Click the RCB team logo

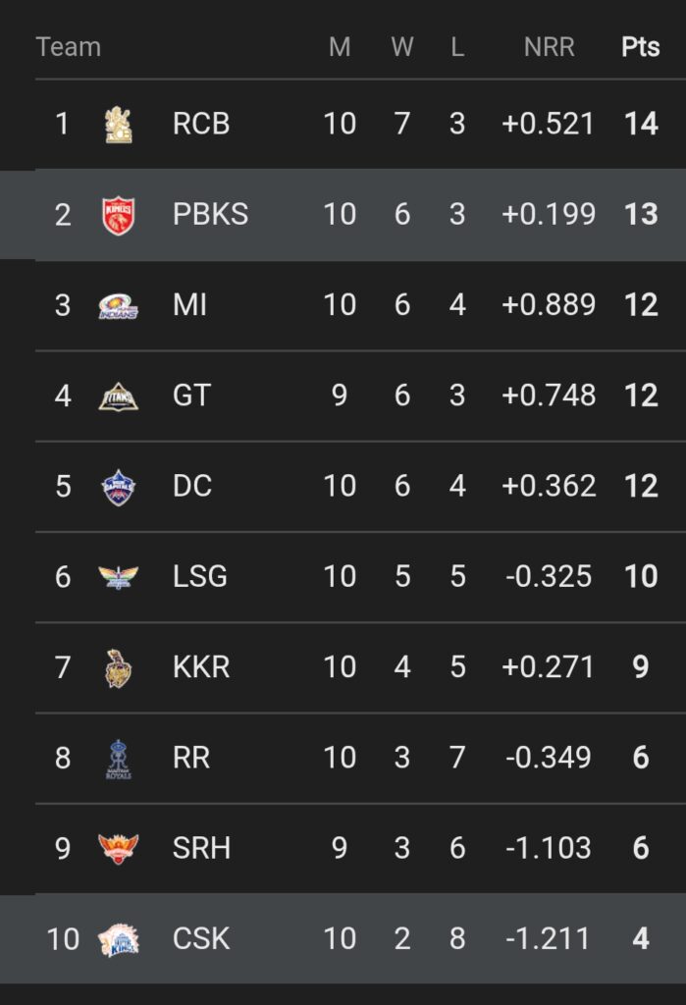(x=119, y=125)
